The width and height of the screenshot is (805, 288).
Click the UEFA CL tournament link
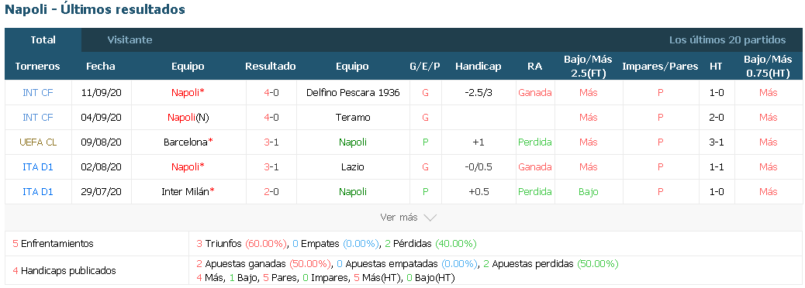[x=38, y=142]
